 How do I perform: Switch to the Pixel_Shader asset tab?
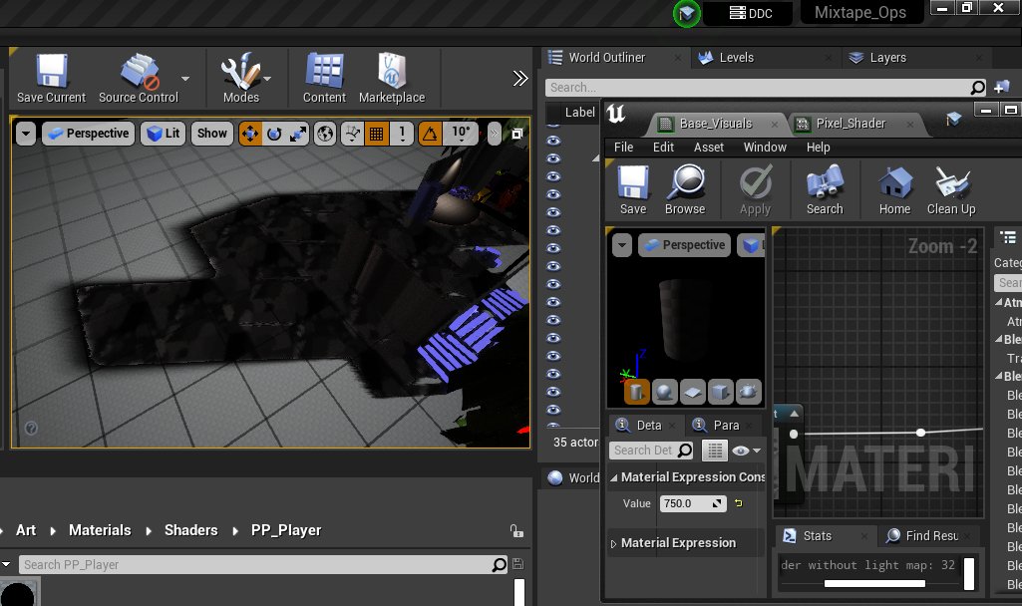point(851,124)
